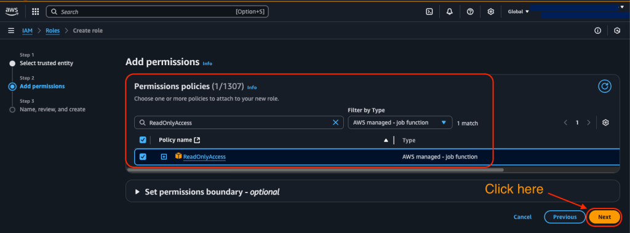Click the top AWS Search bar
The image size is (630, 233).
(157, 12)
